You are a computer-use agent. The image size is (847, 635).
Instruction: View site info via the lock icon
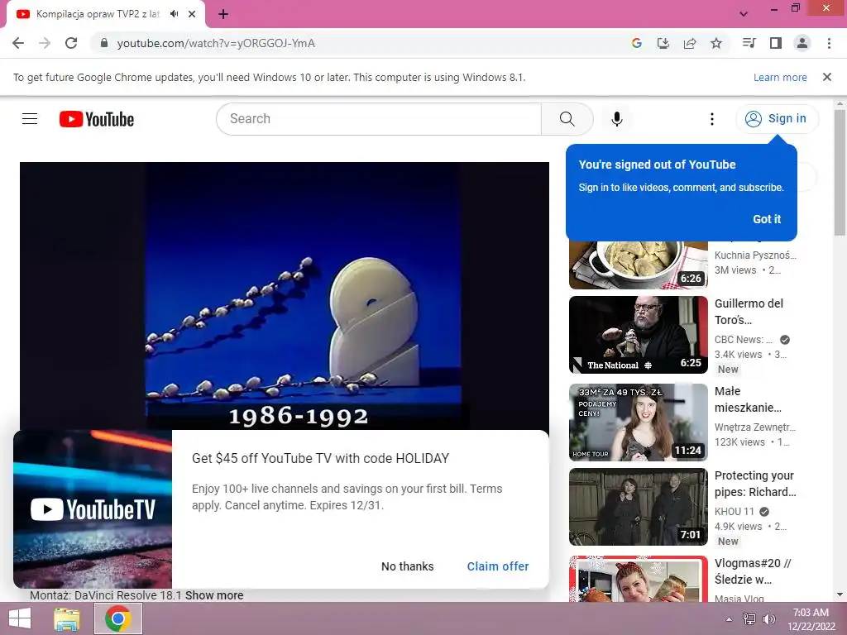104,43
